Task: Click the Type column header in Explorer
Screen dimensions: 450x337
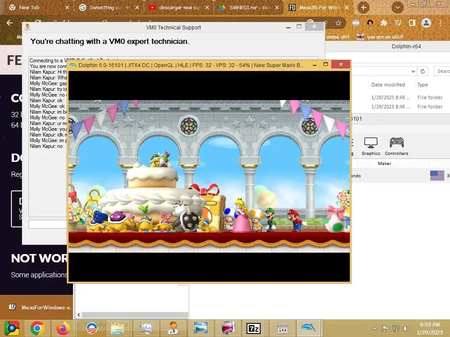Action: tap(422, 85)
